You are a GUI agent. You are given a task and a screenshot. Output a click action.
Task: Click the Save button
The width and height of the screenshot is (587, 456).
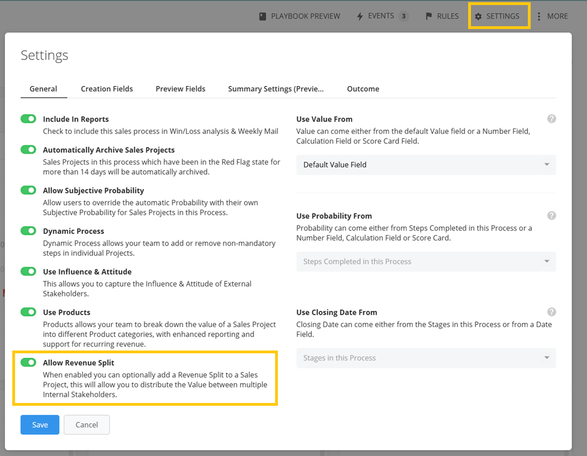pyautogui.click(x=40, y=425)
